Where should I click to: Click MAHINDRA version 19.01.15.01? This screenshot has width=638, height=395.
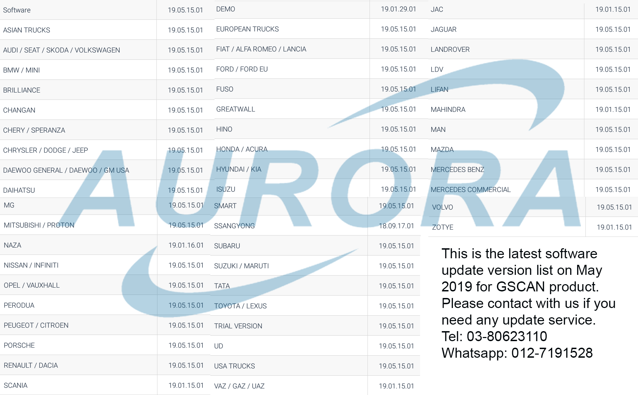pyautogui.click(x=613, y=109)
